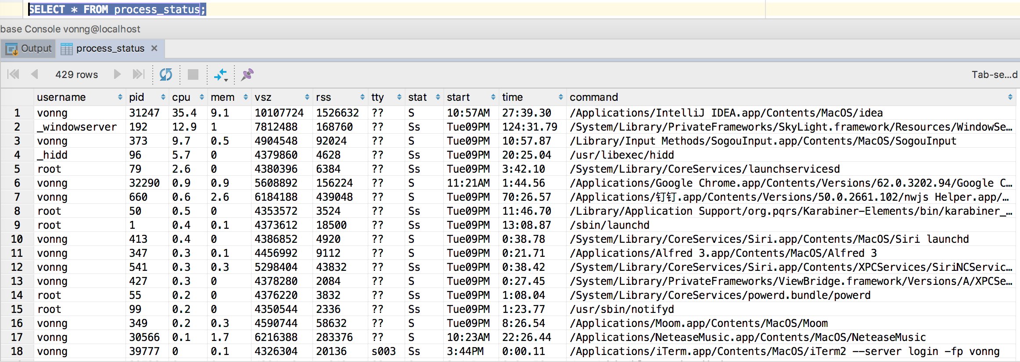Toggle sorting on the pid column header
This screenshot has height=362, width=1020.
[163, 97]
